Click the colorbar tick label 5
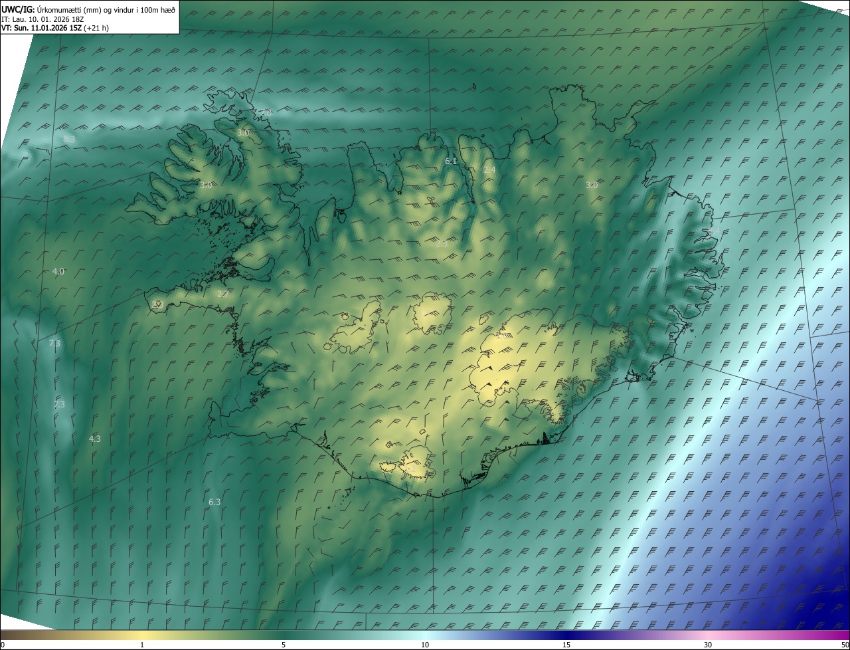Viewport: 850px width, 650px height. tap(284, 645)
